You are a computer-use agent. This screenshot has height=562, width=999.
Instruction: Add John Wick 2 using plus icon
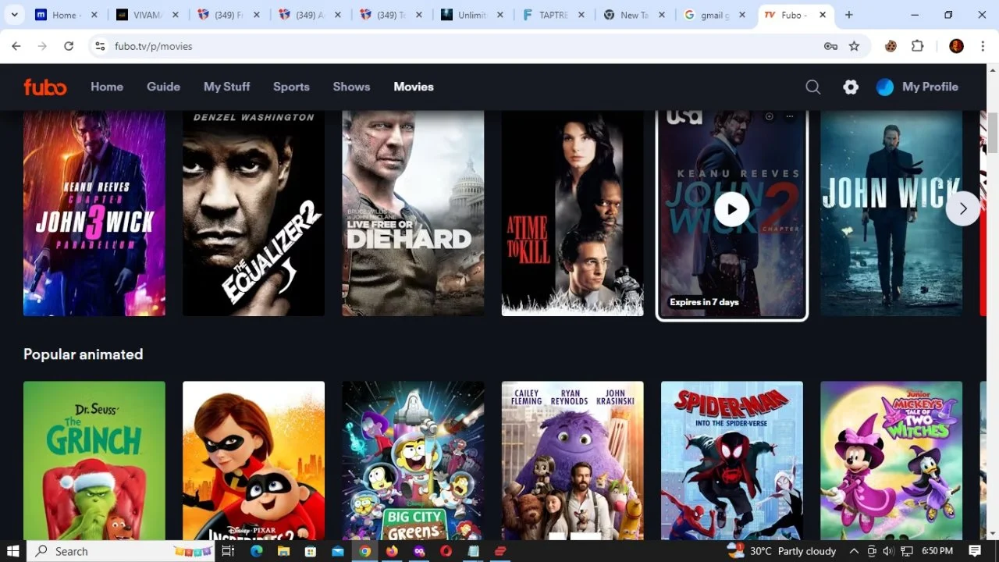point(769,116)
